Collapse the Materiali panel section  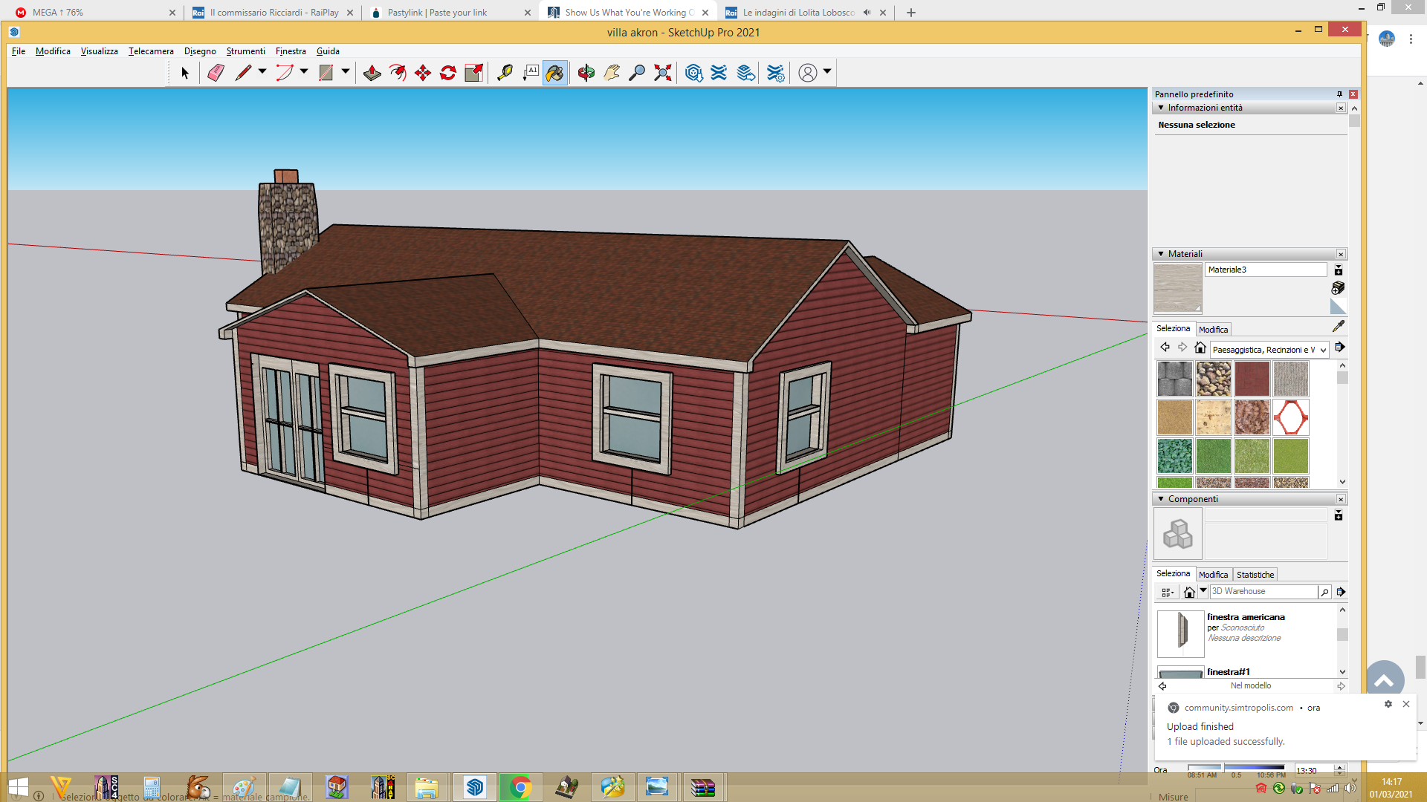point(1161,254)
